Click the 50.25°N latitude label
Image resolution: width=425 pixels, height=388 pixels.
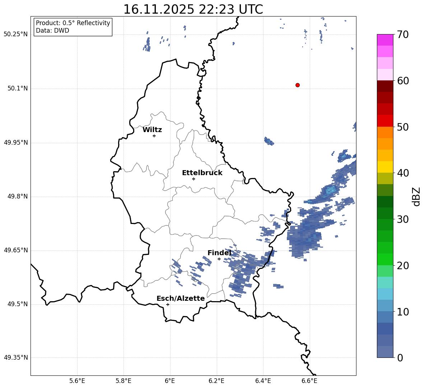tap(16, 34)
